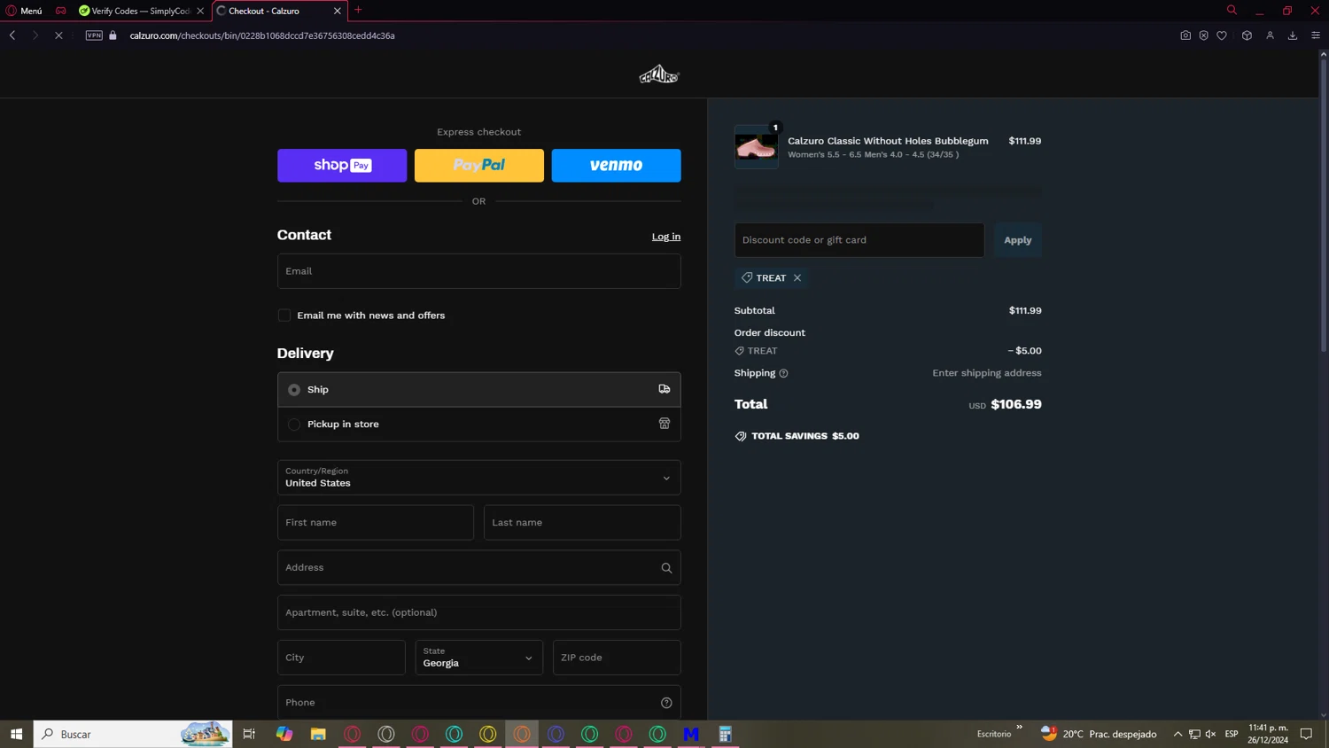Viewport: 1329px width, 748px height.
Task: Click the Apartment, suite field
Action: pyautogui.click(x=479, y=612)
